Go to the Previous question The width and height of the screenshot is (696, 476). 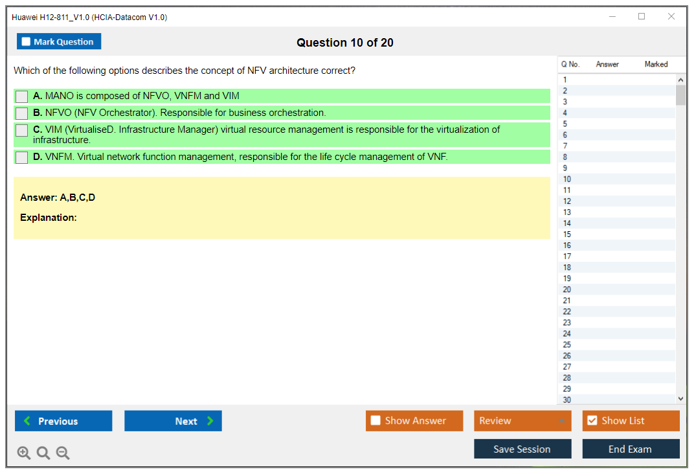coord(63,421)
